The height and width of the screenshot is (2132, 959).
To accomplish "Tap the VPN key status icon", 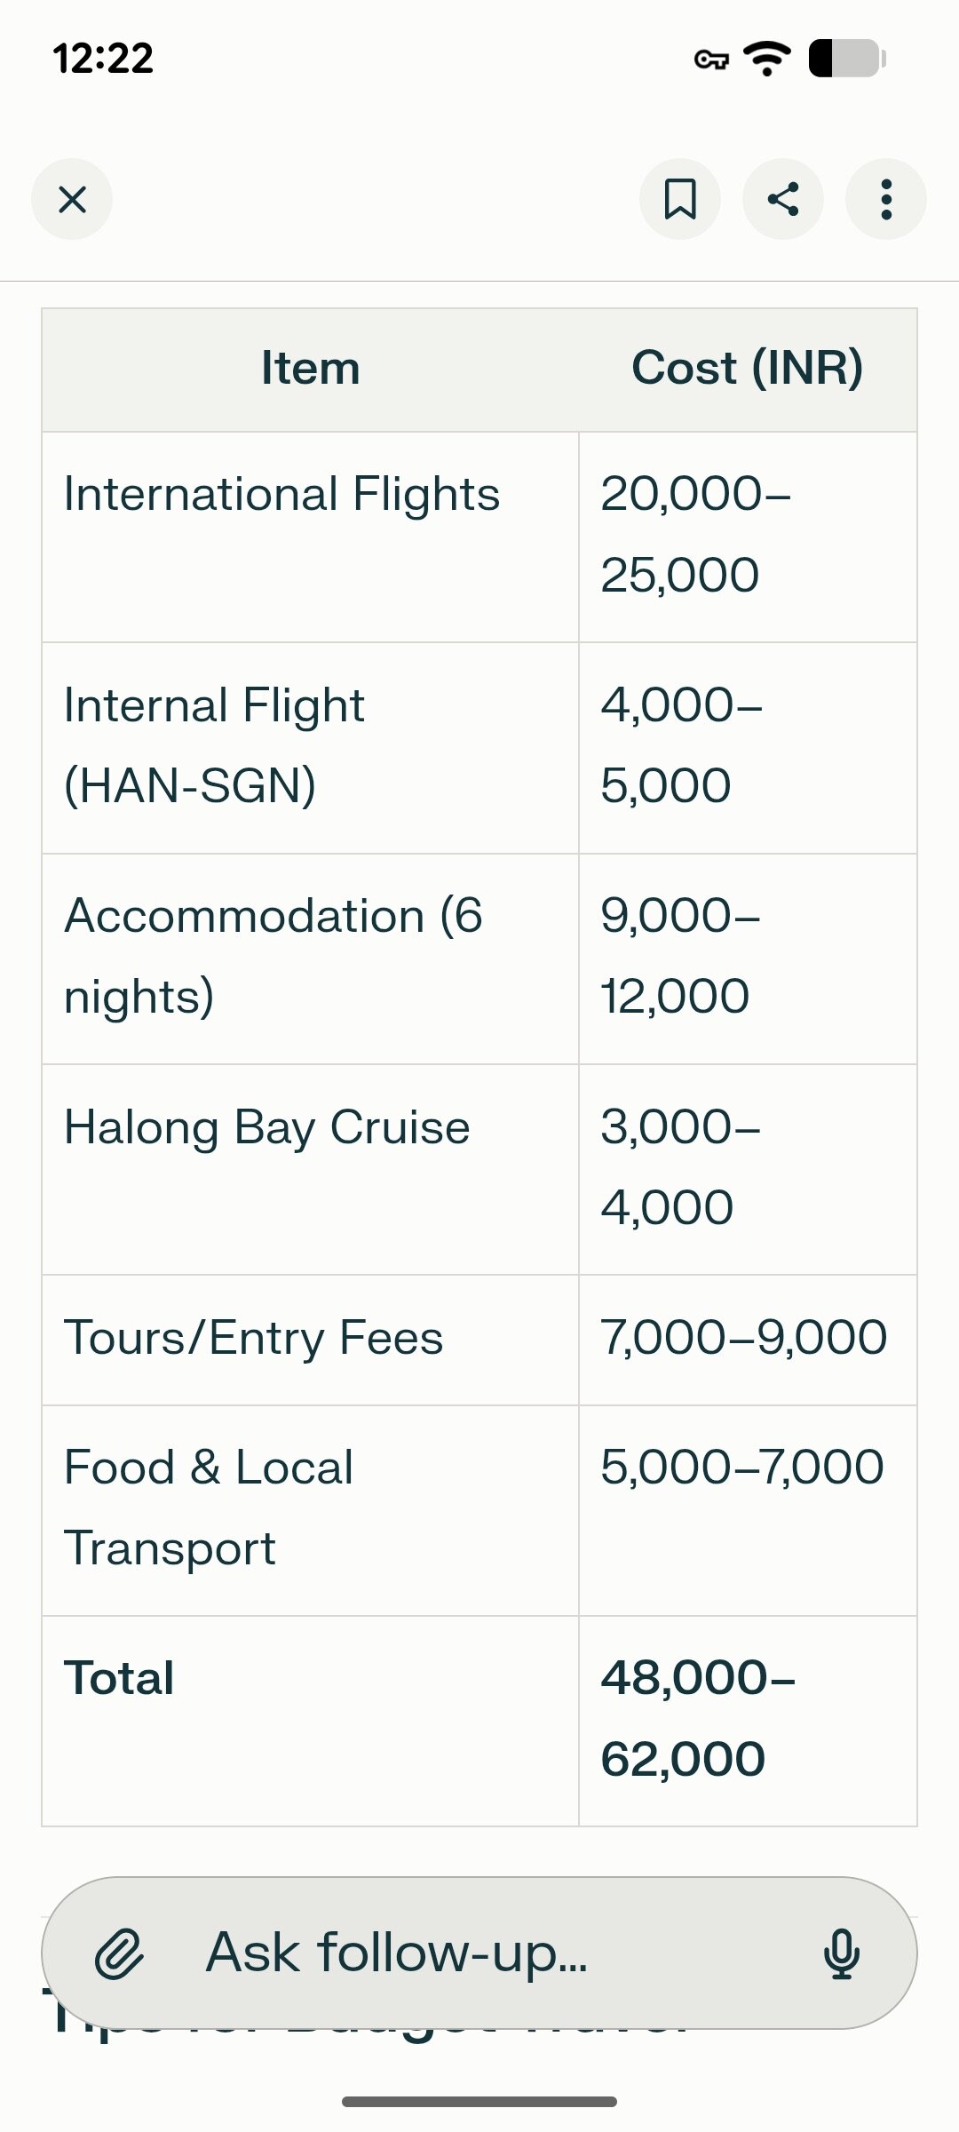I will [710, 60].
